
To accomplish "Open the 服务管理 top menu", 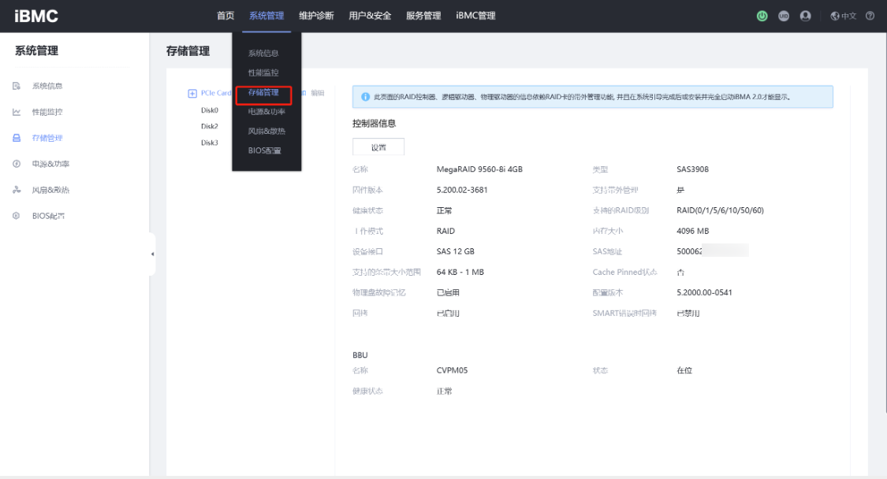I will [423, 16].
